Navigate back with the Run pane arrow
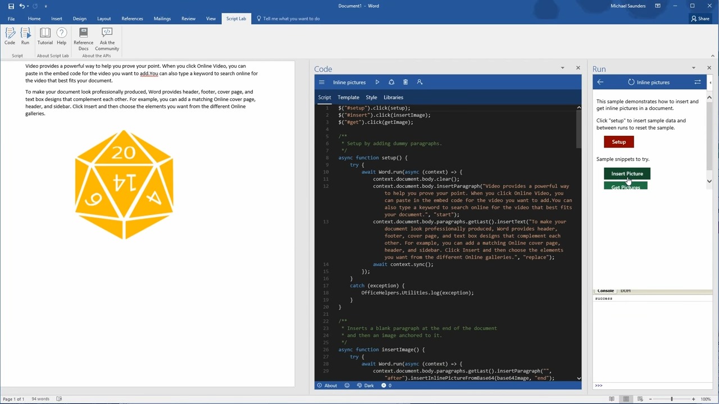The width and height of the screenshot is (719, 404). pos(600,82)
